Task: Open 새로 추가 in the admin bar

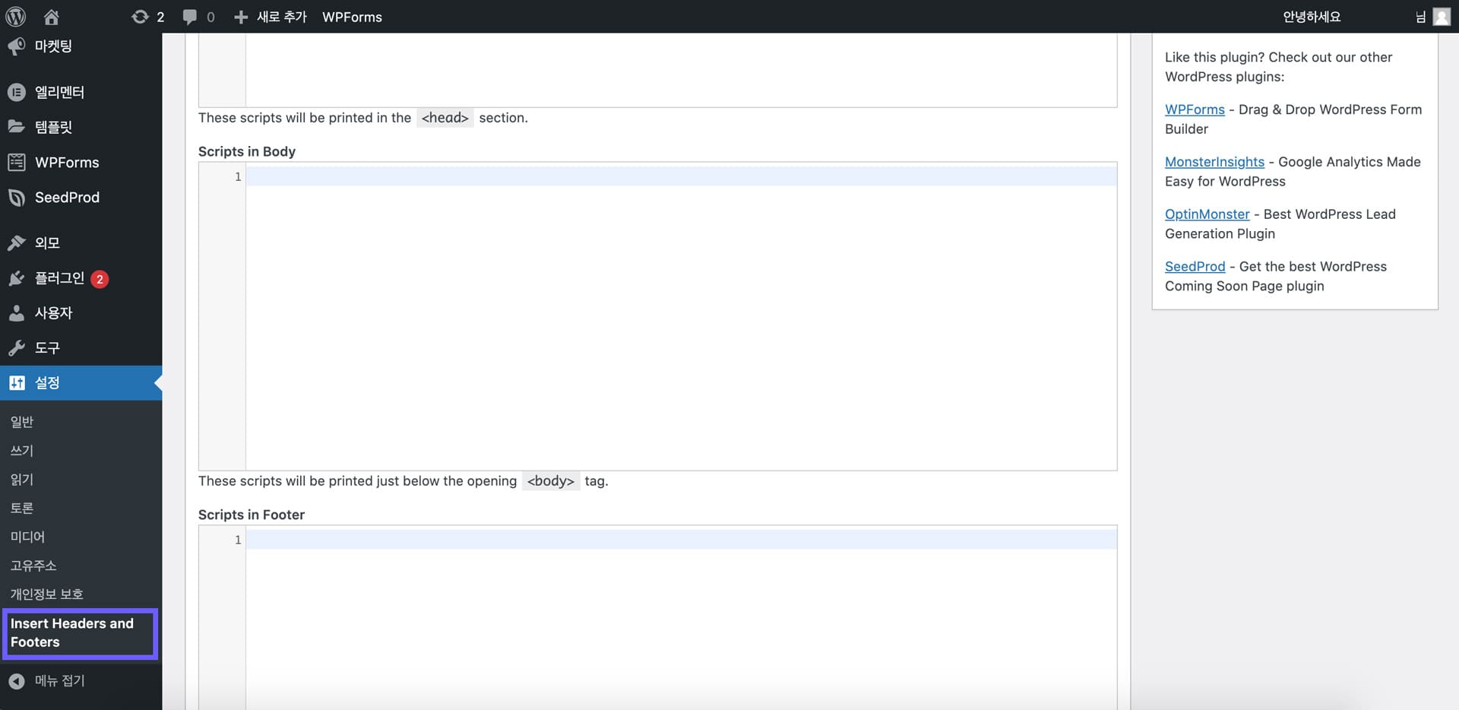Action: pos(281,17)
